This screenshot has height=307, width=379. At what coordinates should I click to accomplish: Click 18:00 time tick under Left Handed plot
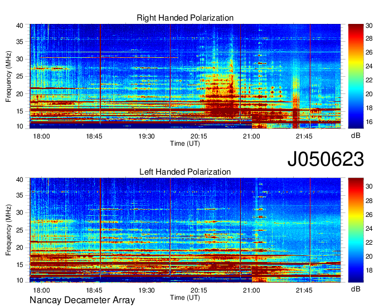coord(42,290)
